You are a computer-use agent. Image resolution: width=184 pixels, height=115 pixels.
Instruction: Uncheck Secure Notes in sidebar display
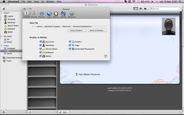[x=41, y=49]
